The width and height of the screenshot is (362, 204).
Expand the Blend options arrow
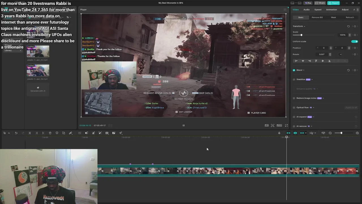click(304, 70)
